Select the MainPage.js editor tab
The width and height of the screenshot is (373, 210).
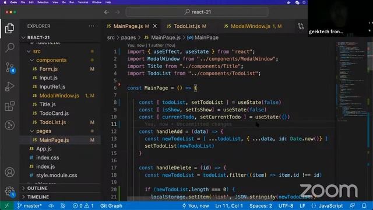pyautogui.click(x=128, y=26)
